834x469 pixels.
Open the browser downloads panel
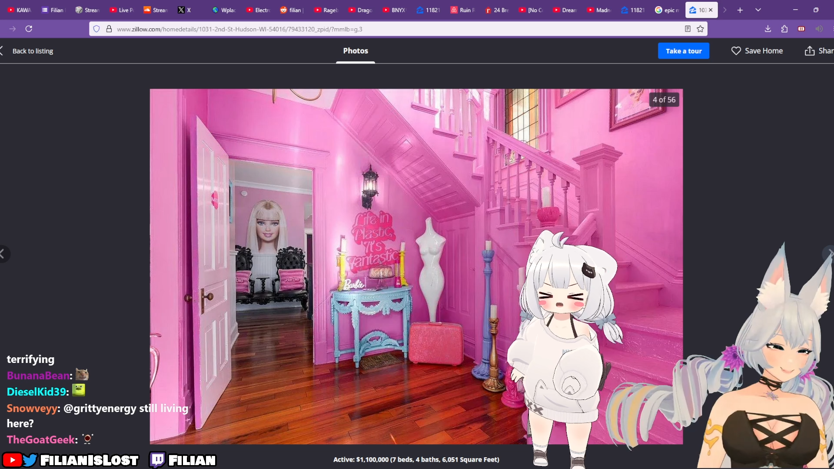click(768, 29)
